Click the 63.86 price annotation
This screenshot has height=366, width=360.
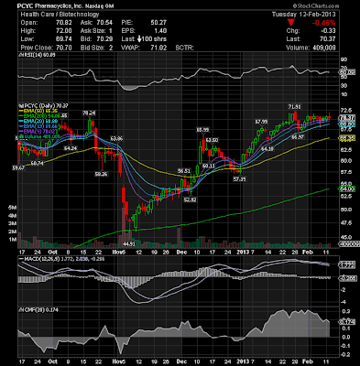[x=116, y=139]
